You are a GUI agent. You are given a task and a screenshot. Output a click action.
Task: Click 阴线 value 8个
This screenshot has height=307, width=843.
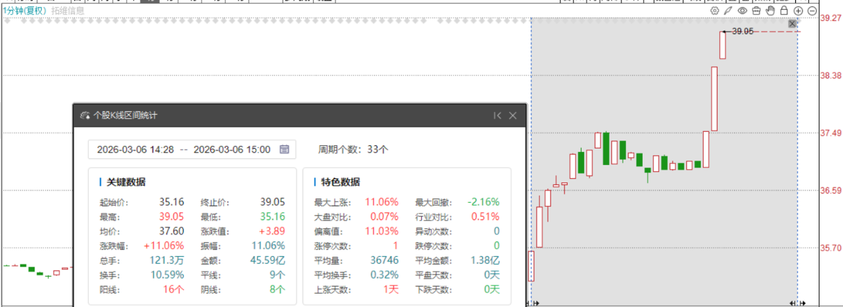[x=278, y=289]
